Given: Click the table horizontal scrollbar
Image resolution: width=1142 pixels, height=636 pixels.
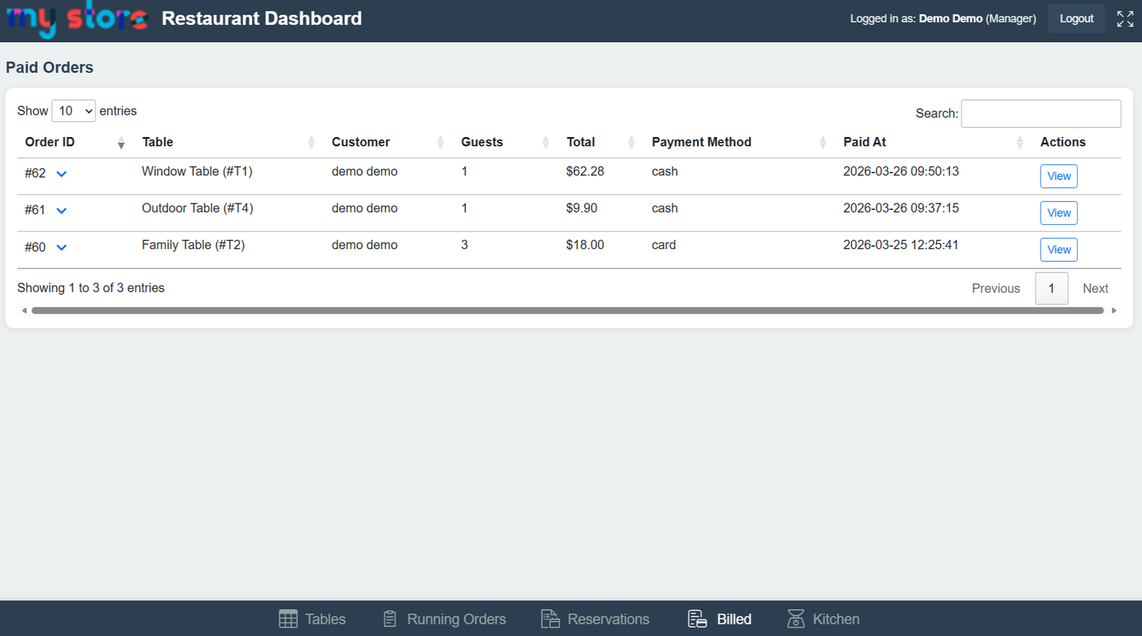Looking at the screenshot, I should [567, 311].
